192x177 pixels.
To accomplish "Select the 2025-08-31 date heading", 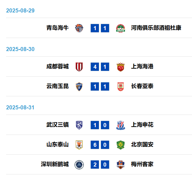I will (20, 107).
